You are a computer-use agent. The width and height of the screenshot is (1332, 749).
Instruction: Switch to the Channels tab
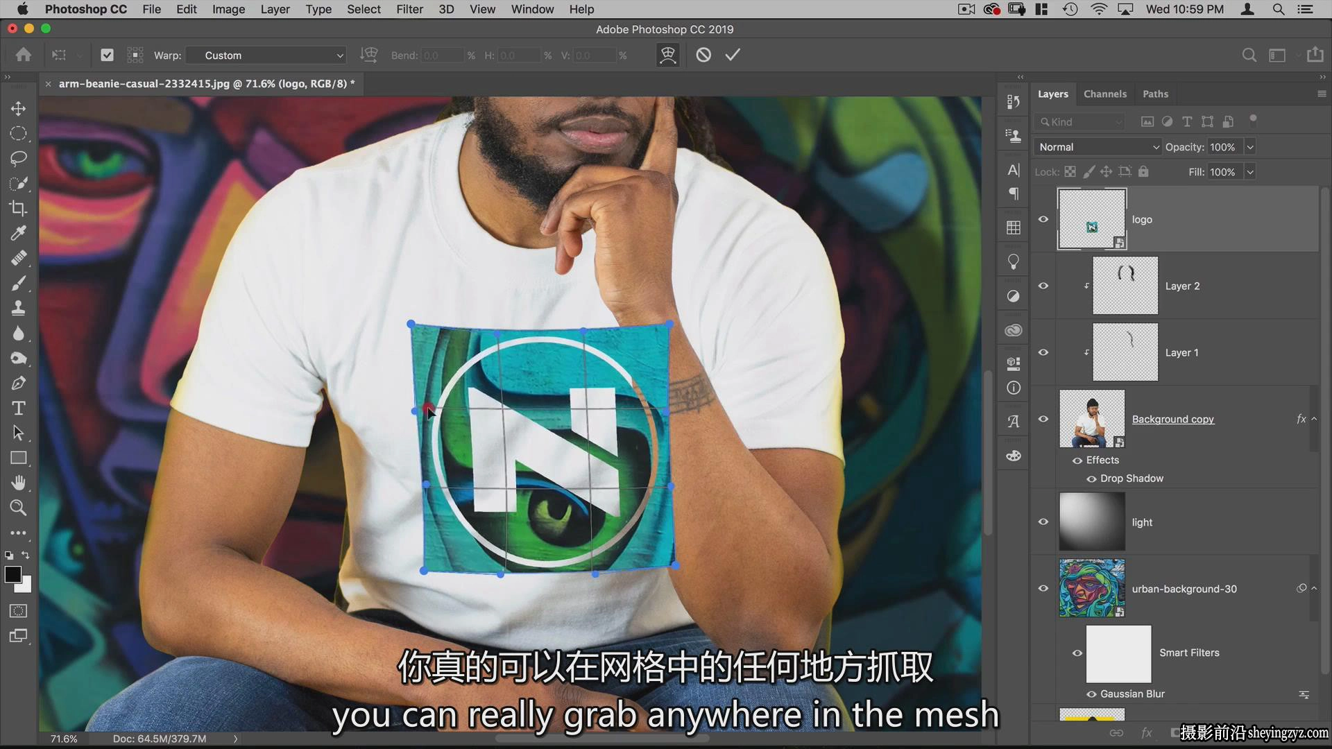click(x=1104, y=94)
